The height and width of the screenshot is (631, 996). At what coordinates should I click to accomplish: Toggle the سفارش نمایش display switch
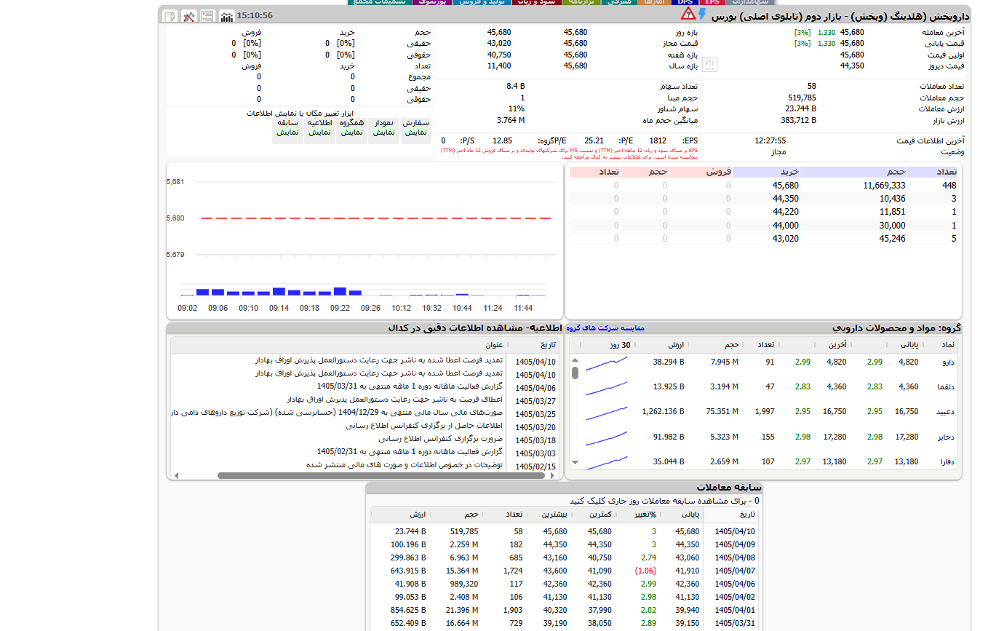[415, 128]
